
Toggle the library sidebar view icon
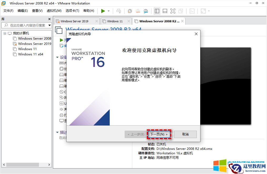coord(157,11)
